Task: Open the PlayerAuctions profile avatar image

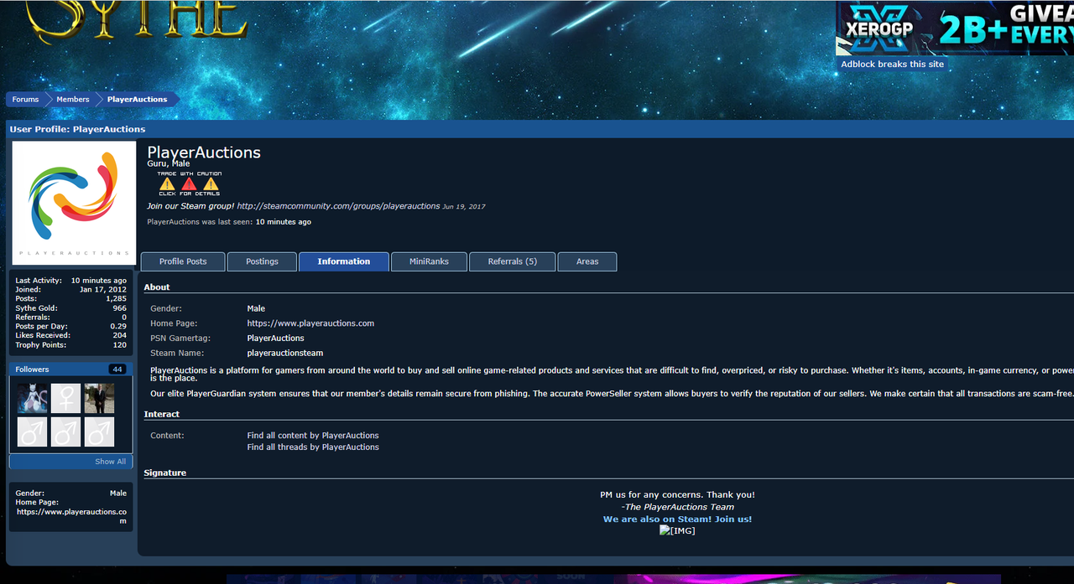Action: tap(74, 203)
